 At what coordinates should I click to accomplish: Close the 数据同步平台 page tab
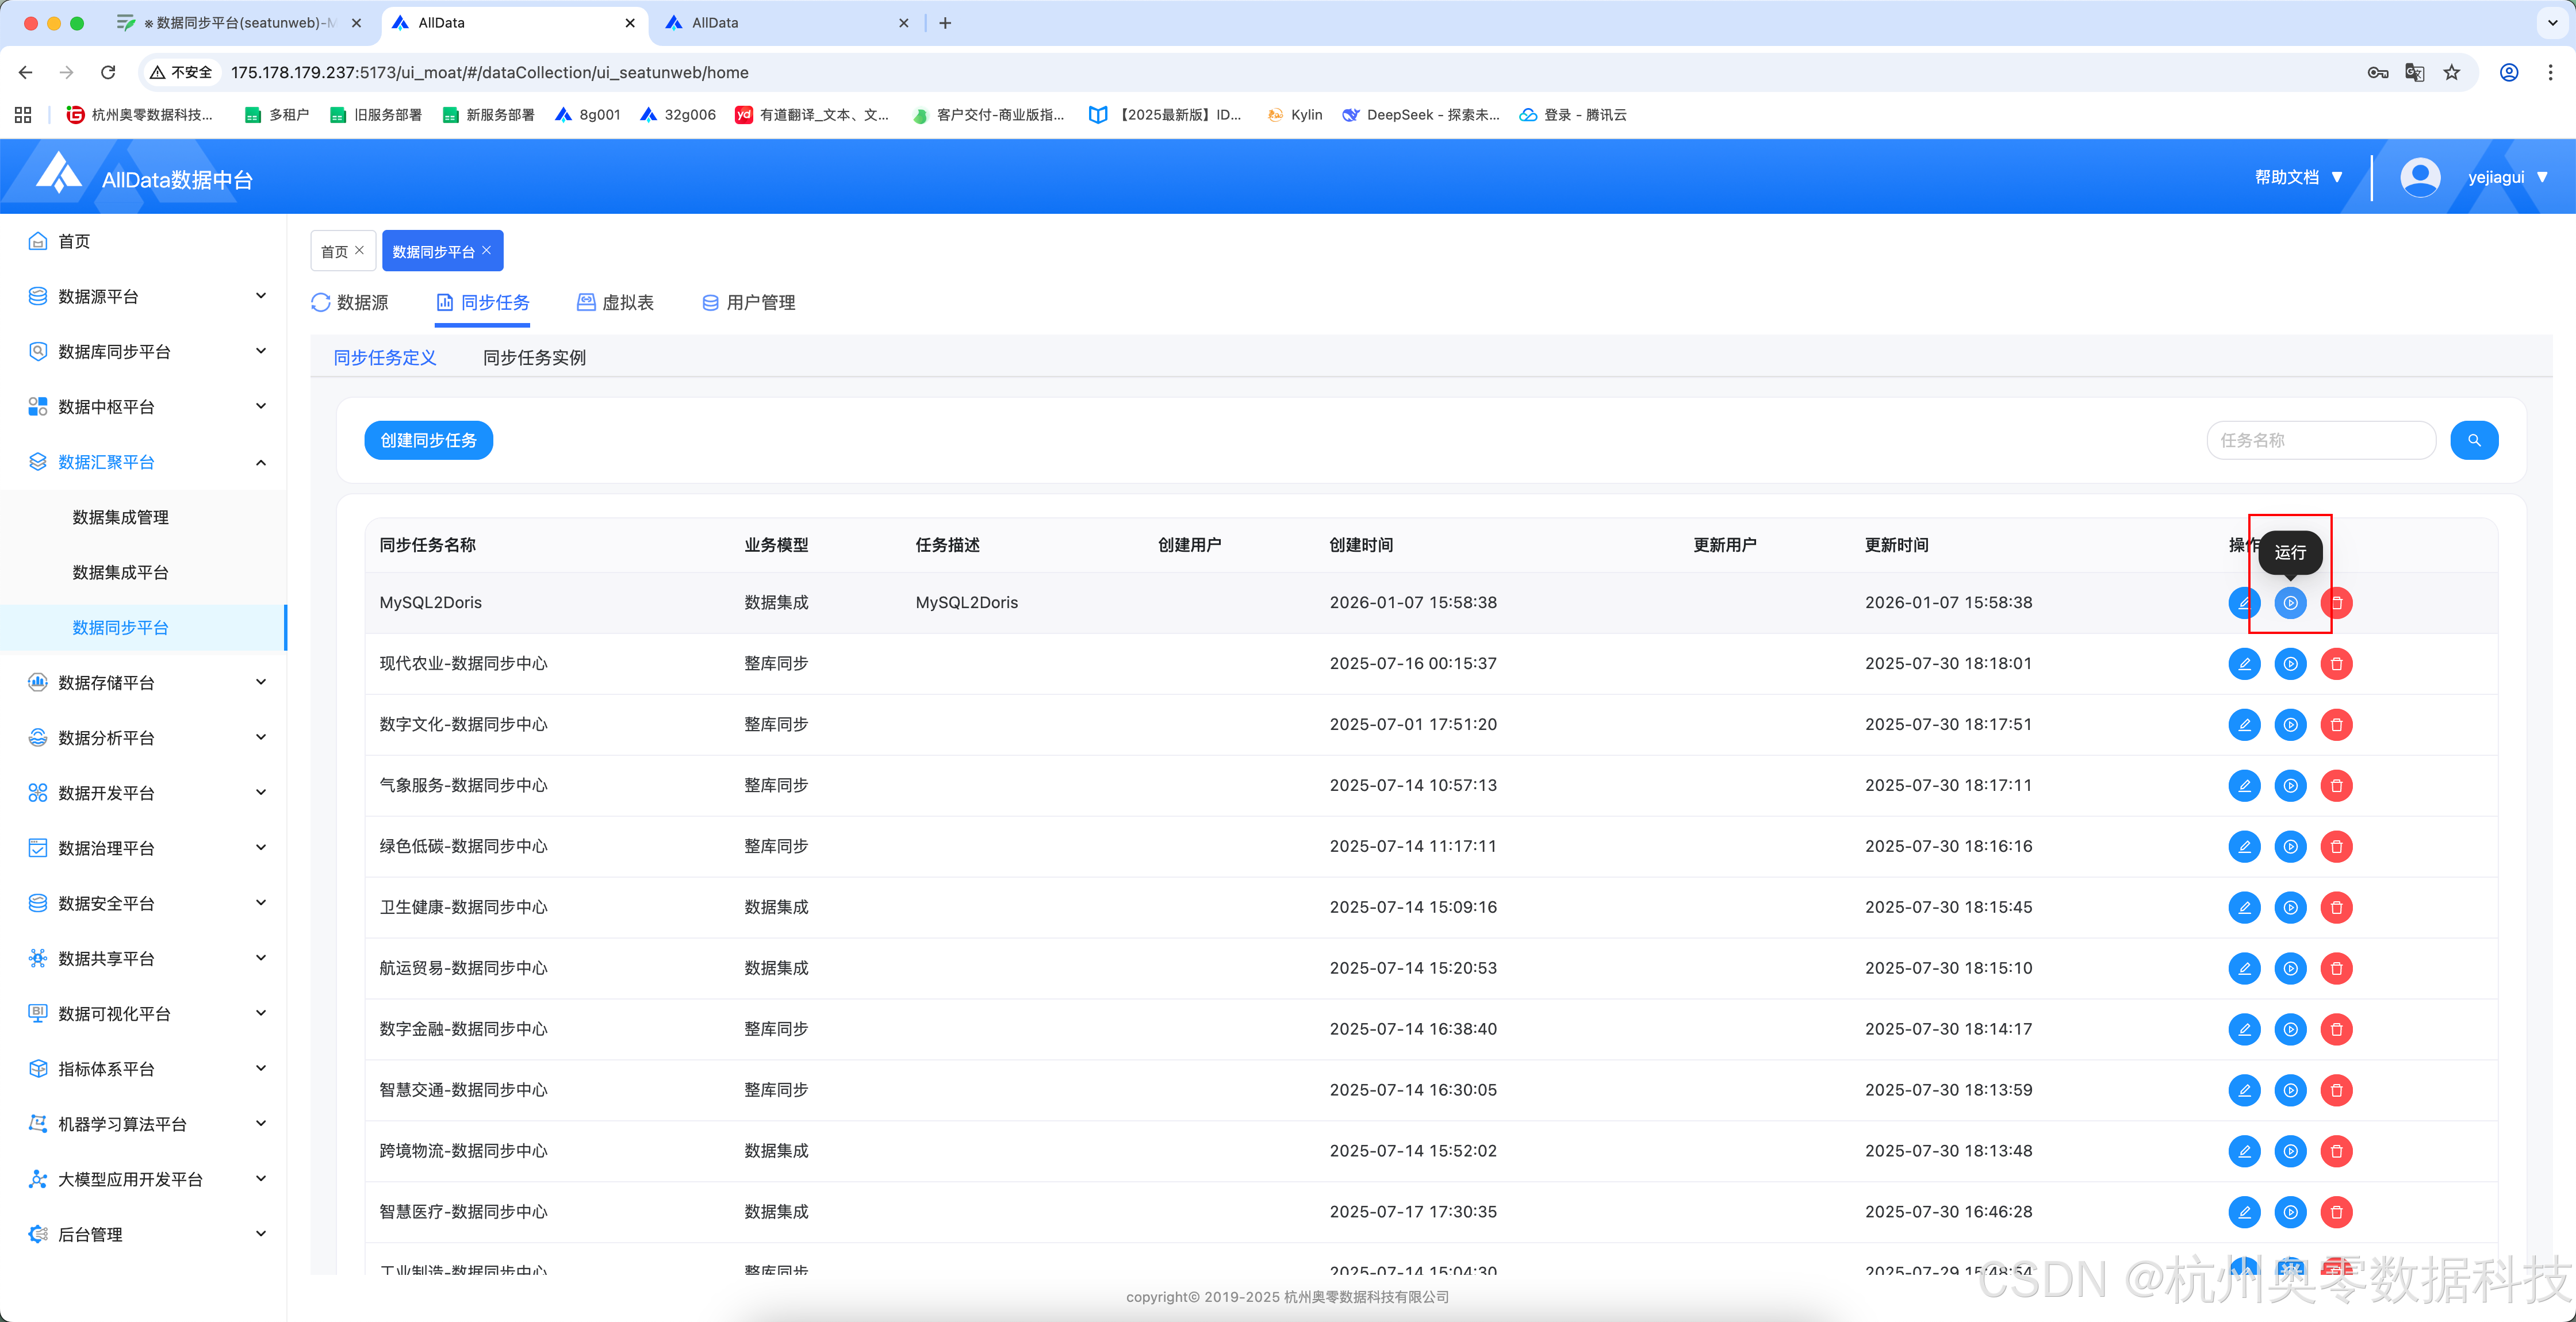(486, 251)
